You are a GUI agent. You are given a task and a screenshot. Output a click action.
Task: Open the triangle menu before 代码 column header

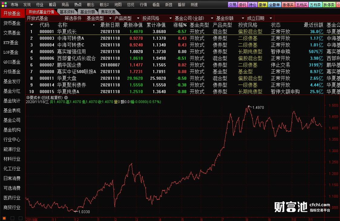(32, 25)
